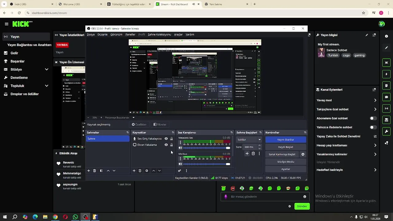This screenshot has width=393, height=221.
Task: Open virtual camera settings gear
Action: pyautogui.click(x=303, y=154)
